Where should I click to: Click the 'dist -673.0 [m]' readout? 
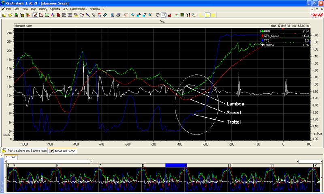[301, 26]
